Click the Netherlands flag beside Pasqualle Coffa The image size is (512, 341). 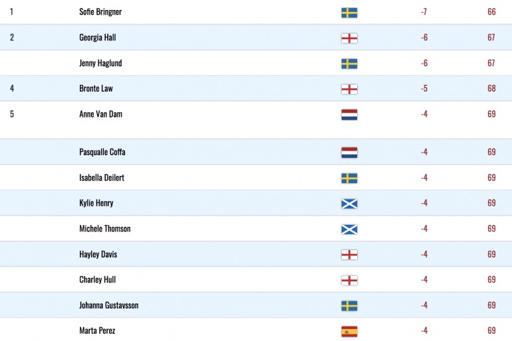click(x=349, y=153)
